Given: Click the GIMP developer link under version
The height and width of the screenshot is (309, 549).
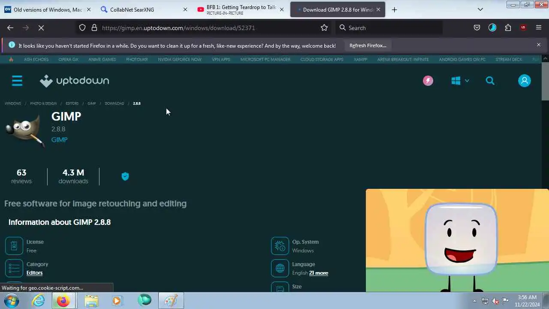Looking at the screenshot, I should click(59, 140).
